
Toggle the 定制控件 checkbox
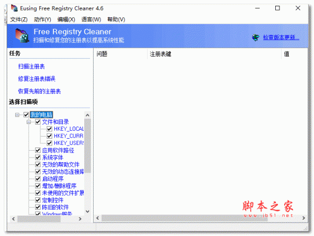[38, 200]
